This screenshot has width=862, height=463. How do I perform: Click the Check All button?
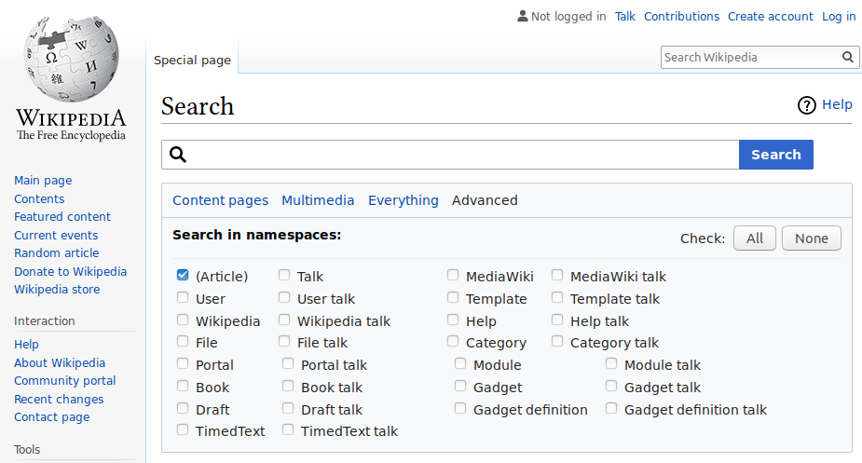point(755,238)
